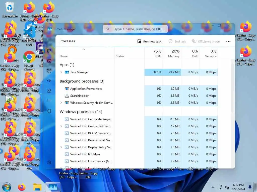Open the notifications bell icon
The width and height of the screenshot is (257, 192).
pyautogui.click(x=250, y=187)
